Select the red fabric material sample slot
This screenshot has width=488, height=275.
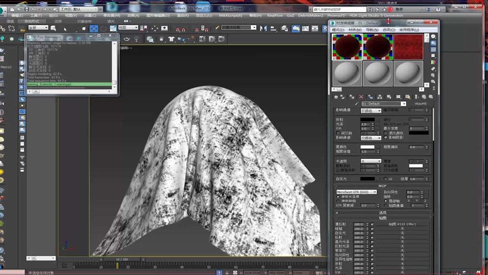tap(408, 47)
